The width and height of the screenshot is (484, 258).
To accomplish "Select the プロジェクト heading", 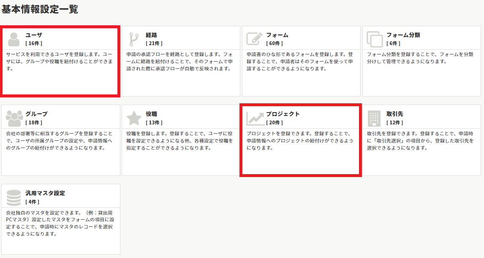I will (283, 114).
